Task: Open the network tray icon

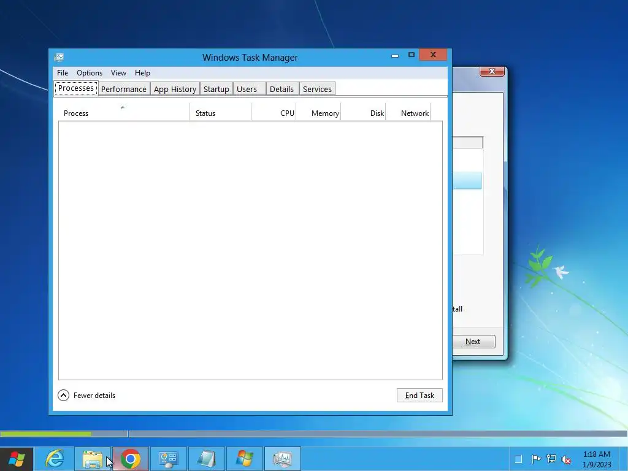Action: pos(551,459)
